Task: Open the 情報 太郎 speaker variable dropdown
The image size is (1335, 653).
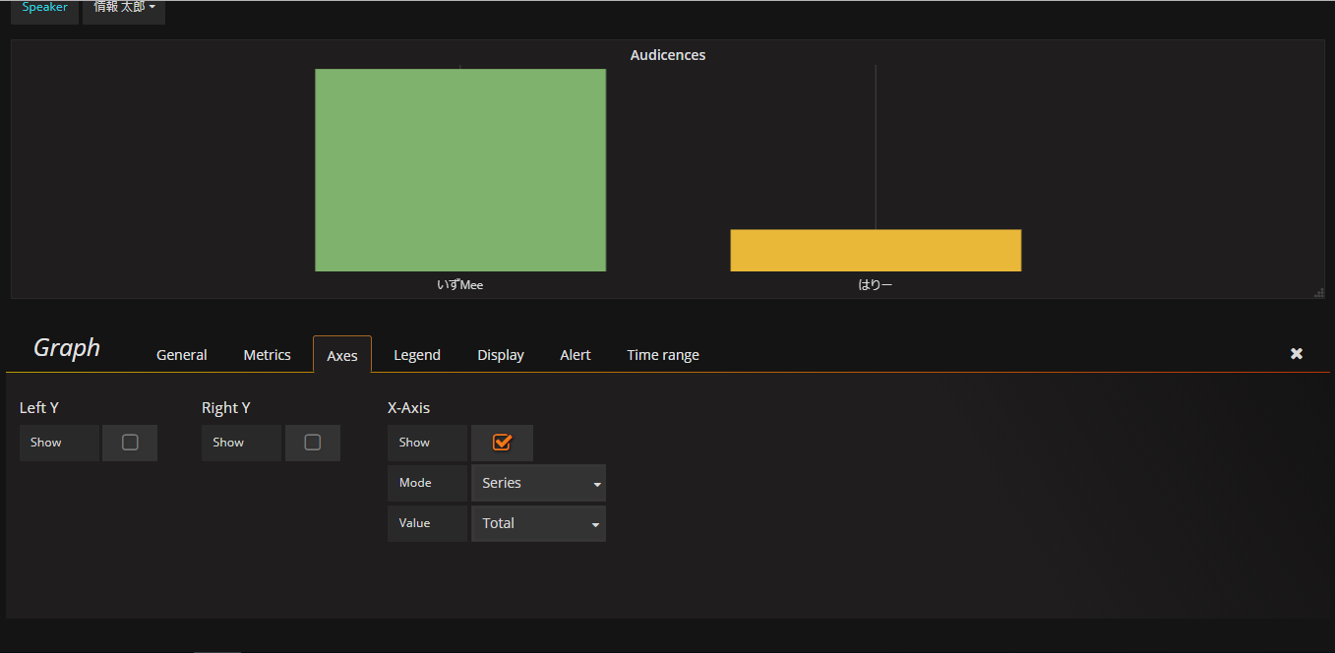Action: click(x=124, y=8)
